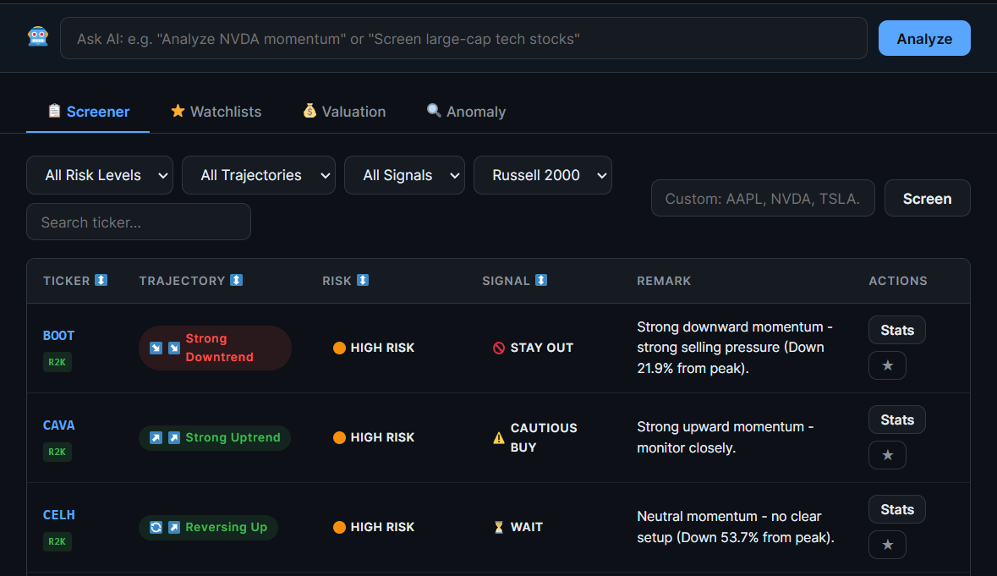Screen dimensions: 997x576
Task: Click the Reversing Up badge for CELH
Action: 209,527
